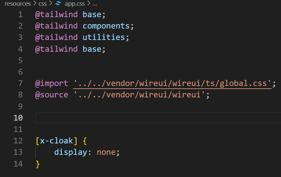Select line 7 via its line number

(20, 83)
